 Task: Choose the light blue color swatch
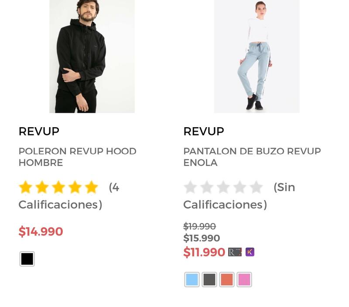[192, 280]
